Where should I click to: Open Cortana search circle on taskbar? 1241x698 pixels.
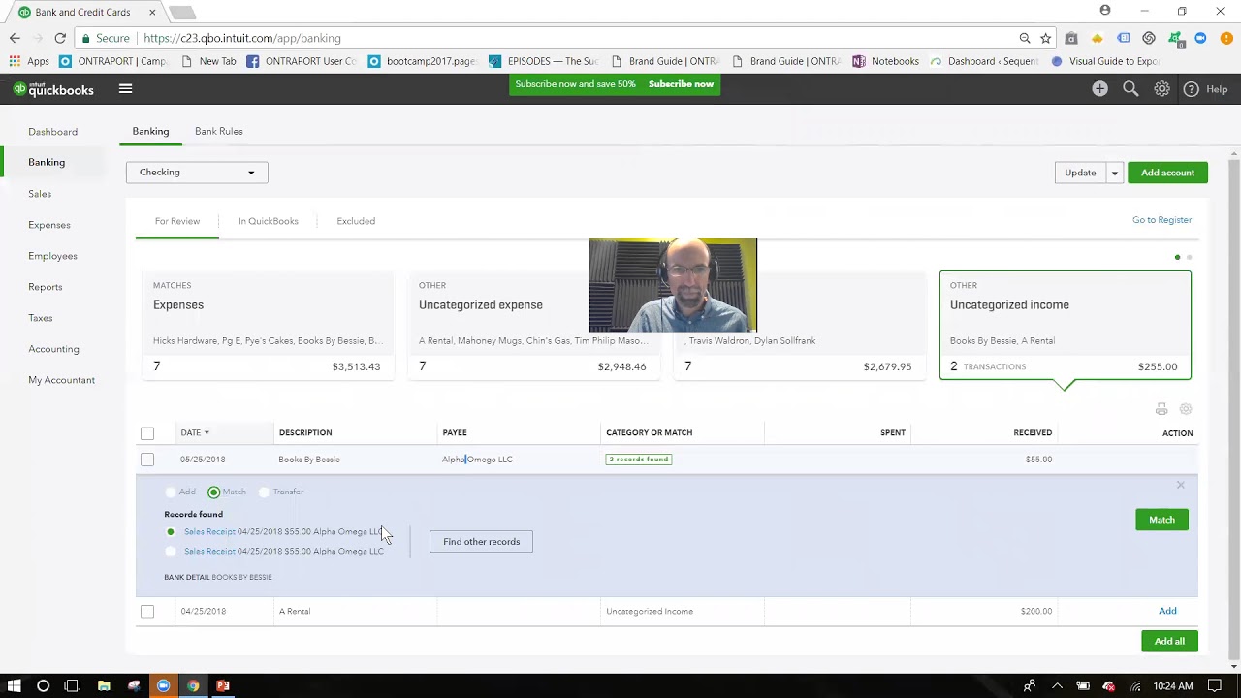point(43,686)
